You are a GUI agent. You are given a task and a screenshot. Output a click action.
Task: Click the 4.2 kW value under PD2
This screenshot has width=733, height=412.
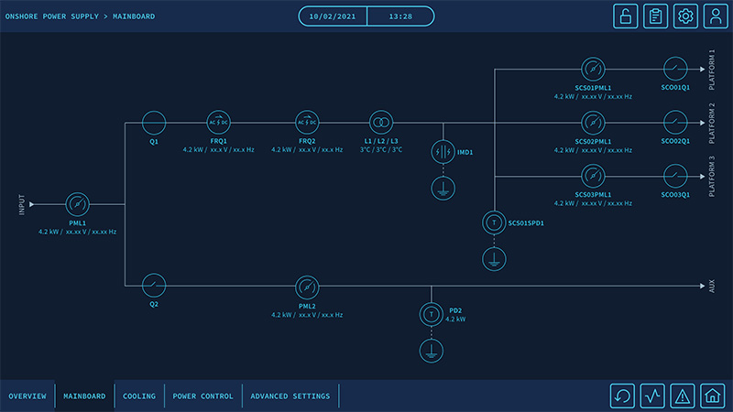(455, 320)
